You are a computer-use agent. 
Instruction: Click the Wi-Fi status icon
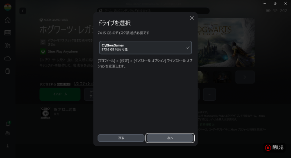tap(275, 11)
